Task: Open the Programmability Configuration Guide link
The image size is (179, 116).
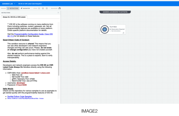Action: [x=30, y=35]
